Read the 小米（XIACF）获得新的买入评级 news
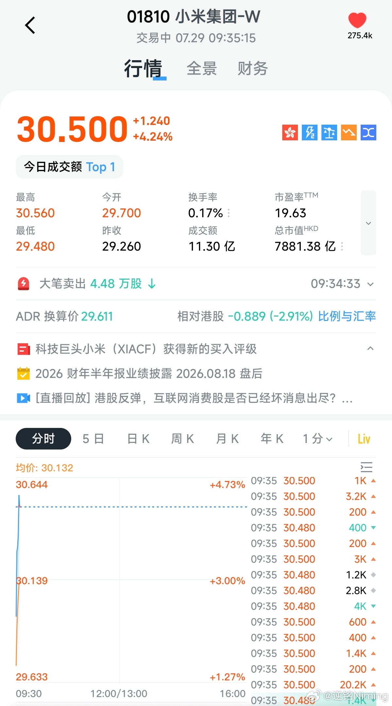 pyautogui.click(x=146, y=349)
